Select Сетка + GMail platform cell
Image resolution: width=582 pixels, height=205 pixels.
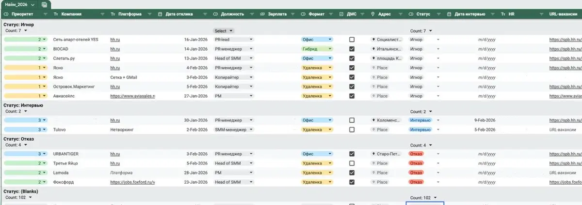point(125,77)
